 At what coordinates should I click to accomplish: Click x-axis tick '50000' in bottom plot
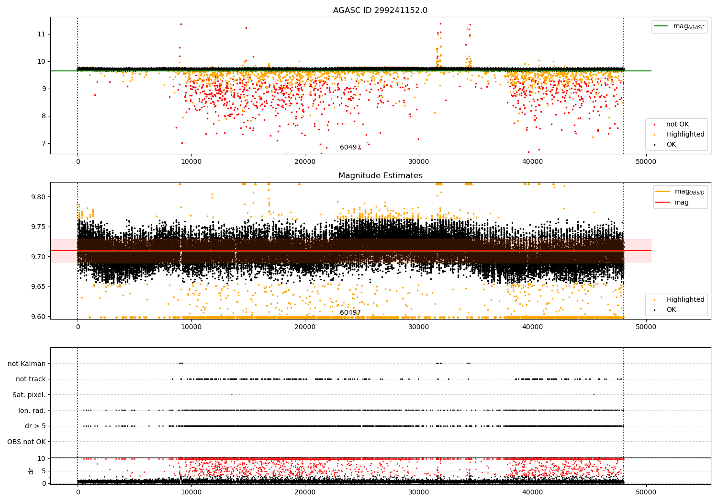646,492
